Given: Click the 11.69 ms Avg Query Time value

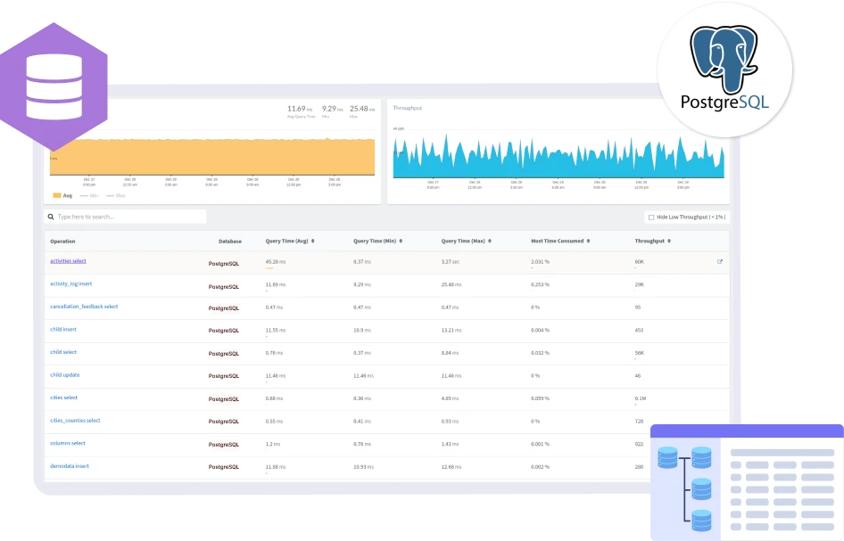Looking at the screenshot, I should (300, 109).
